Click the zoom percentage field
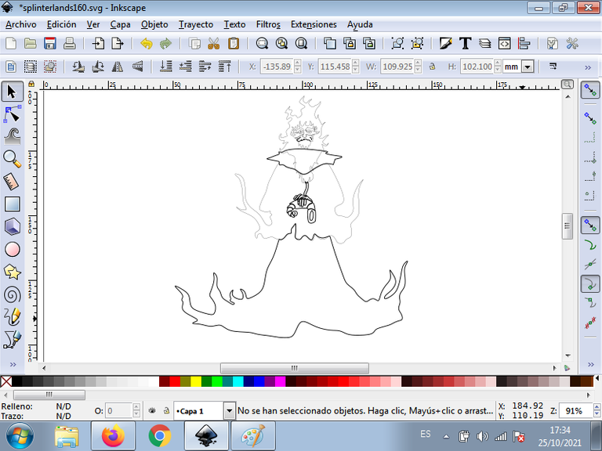 click(575, 411)
